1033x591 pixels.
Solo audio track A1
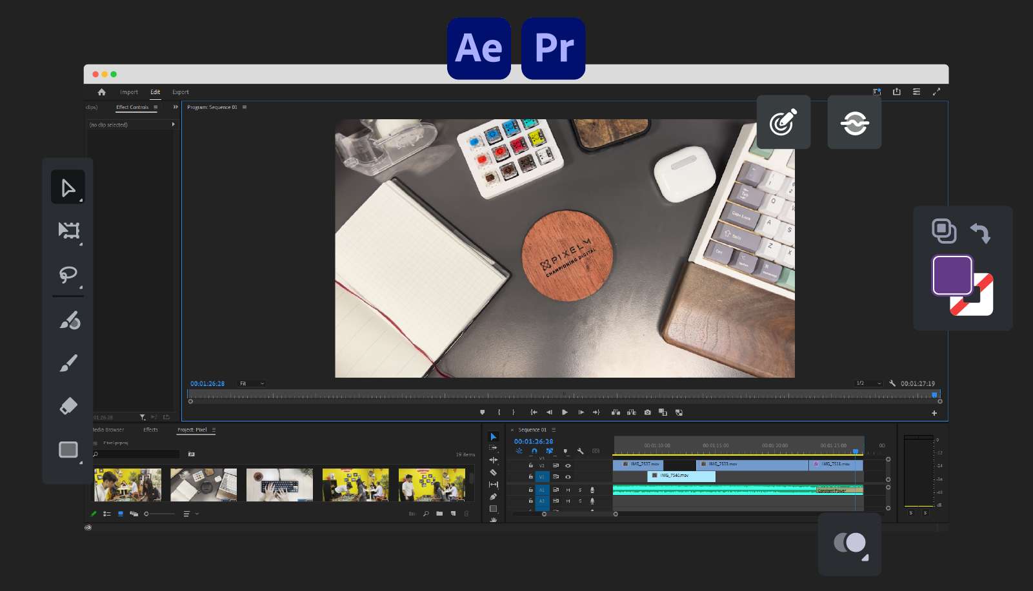pos(580,490)
